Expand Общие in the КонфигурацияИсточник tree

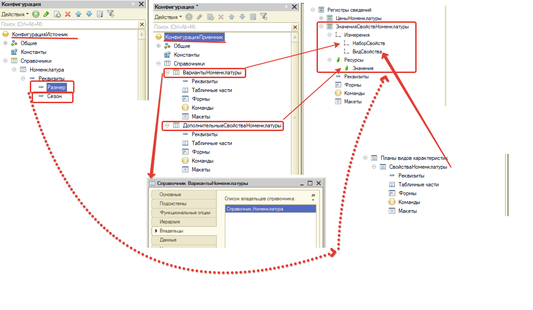pyautogui.click(x=6, y=43)
